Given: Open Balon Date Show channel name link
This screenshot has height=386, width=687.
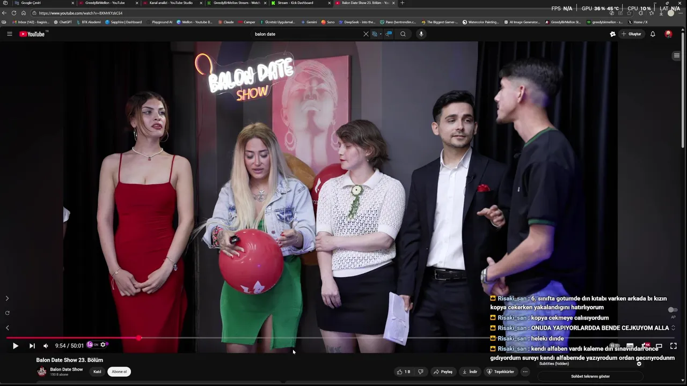Looking at the screenshot, I should click(x=67, y=369).
